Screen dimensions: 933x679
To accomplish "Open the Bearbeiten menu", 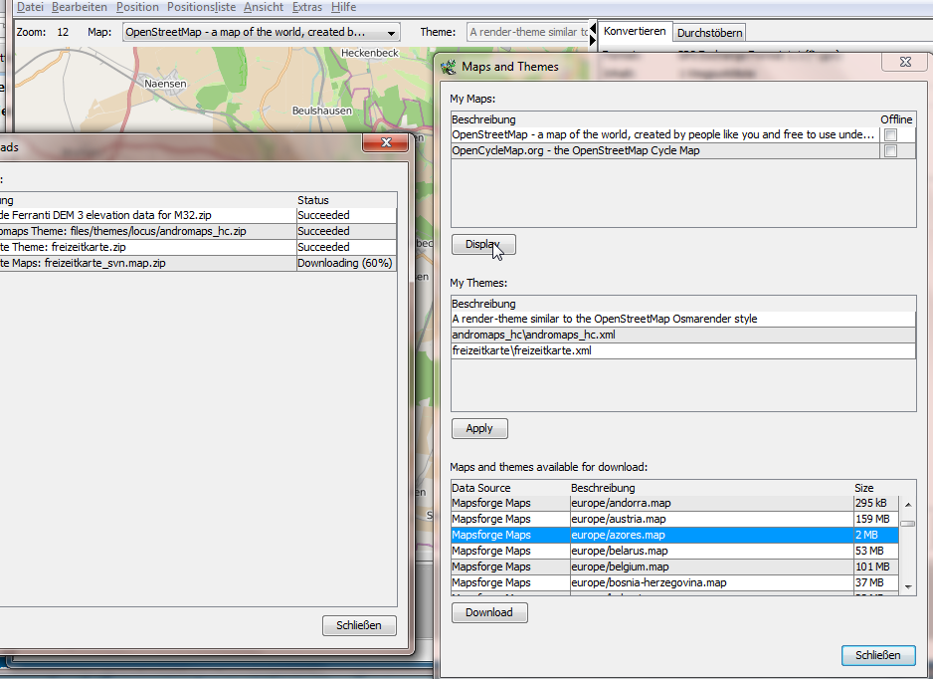I will click(80, 7).
